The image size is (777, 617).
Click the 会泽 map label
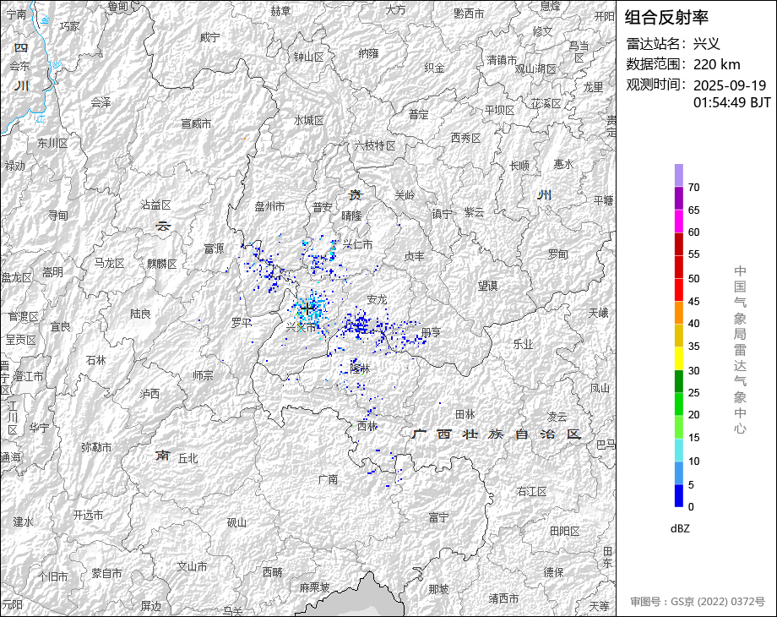(101, 102)
